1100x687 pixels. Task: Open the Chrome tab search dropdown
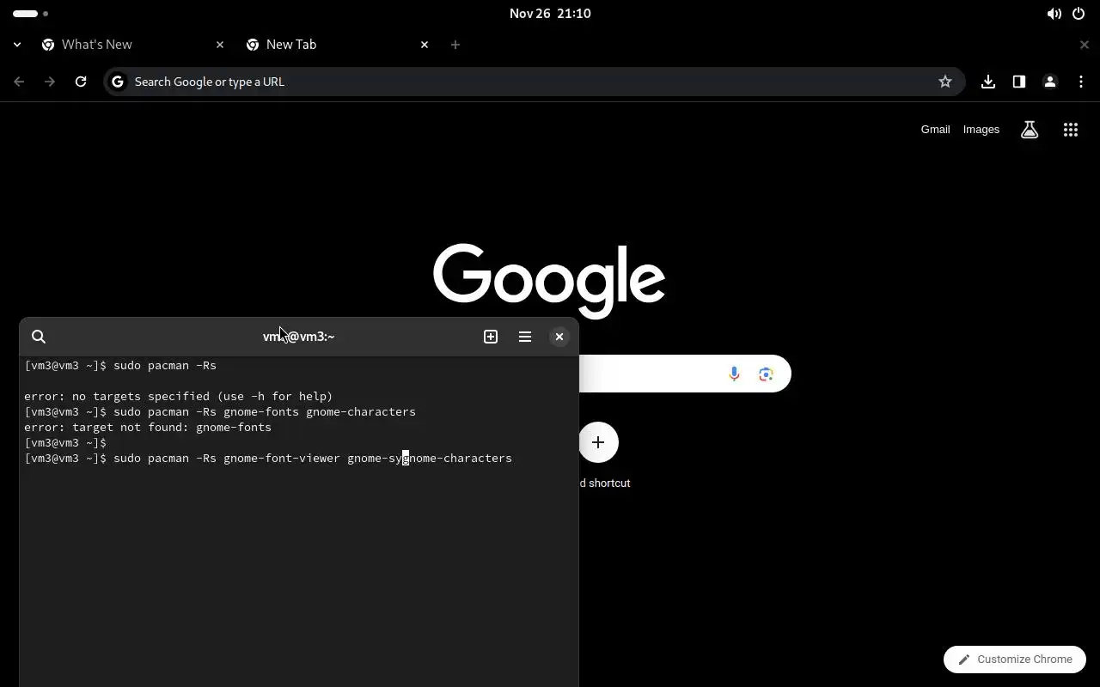click(x=17, y=45)
